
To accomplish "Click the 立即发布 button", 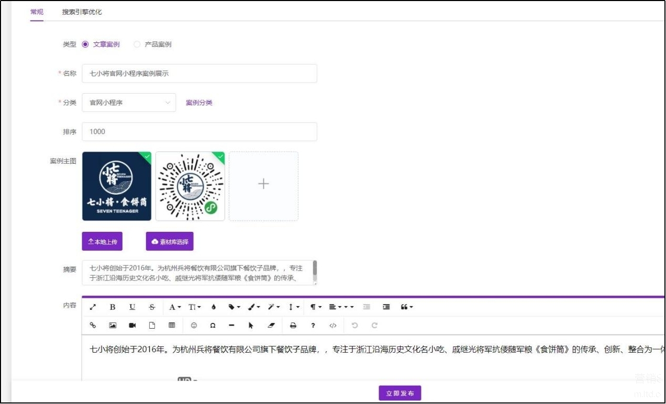I will coord(400,394).
